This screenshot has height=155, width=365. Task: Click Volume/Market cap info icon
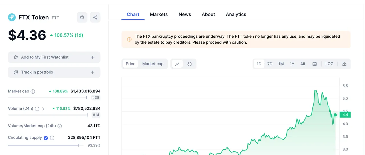(x=60, y=126)
